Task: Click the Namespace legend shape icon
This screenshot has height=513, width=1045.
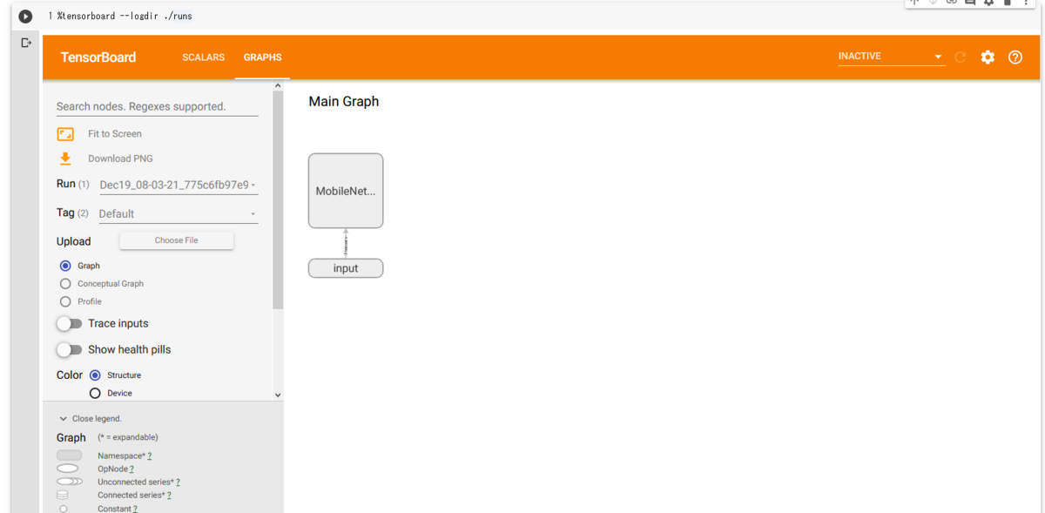Action: [x=69, y=456]
